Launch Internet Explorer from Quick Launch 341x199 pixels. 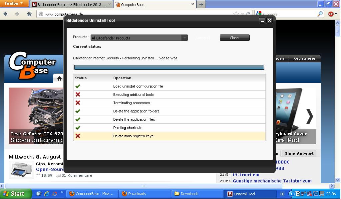[47, 194]
